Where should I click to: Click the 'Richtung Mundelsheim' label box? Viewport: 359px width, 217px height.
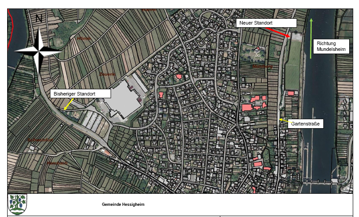[x=331, y=46]
